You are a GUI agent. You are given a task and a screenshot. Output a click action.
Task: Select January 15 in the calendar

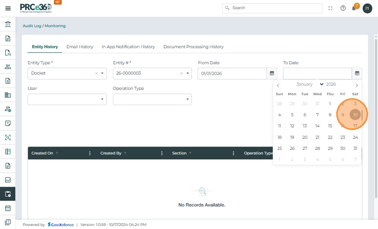(330, 126)
